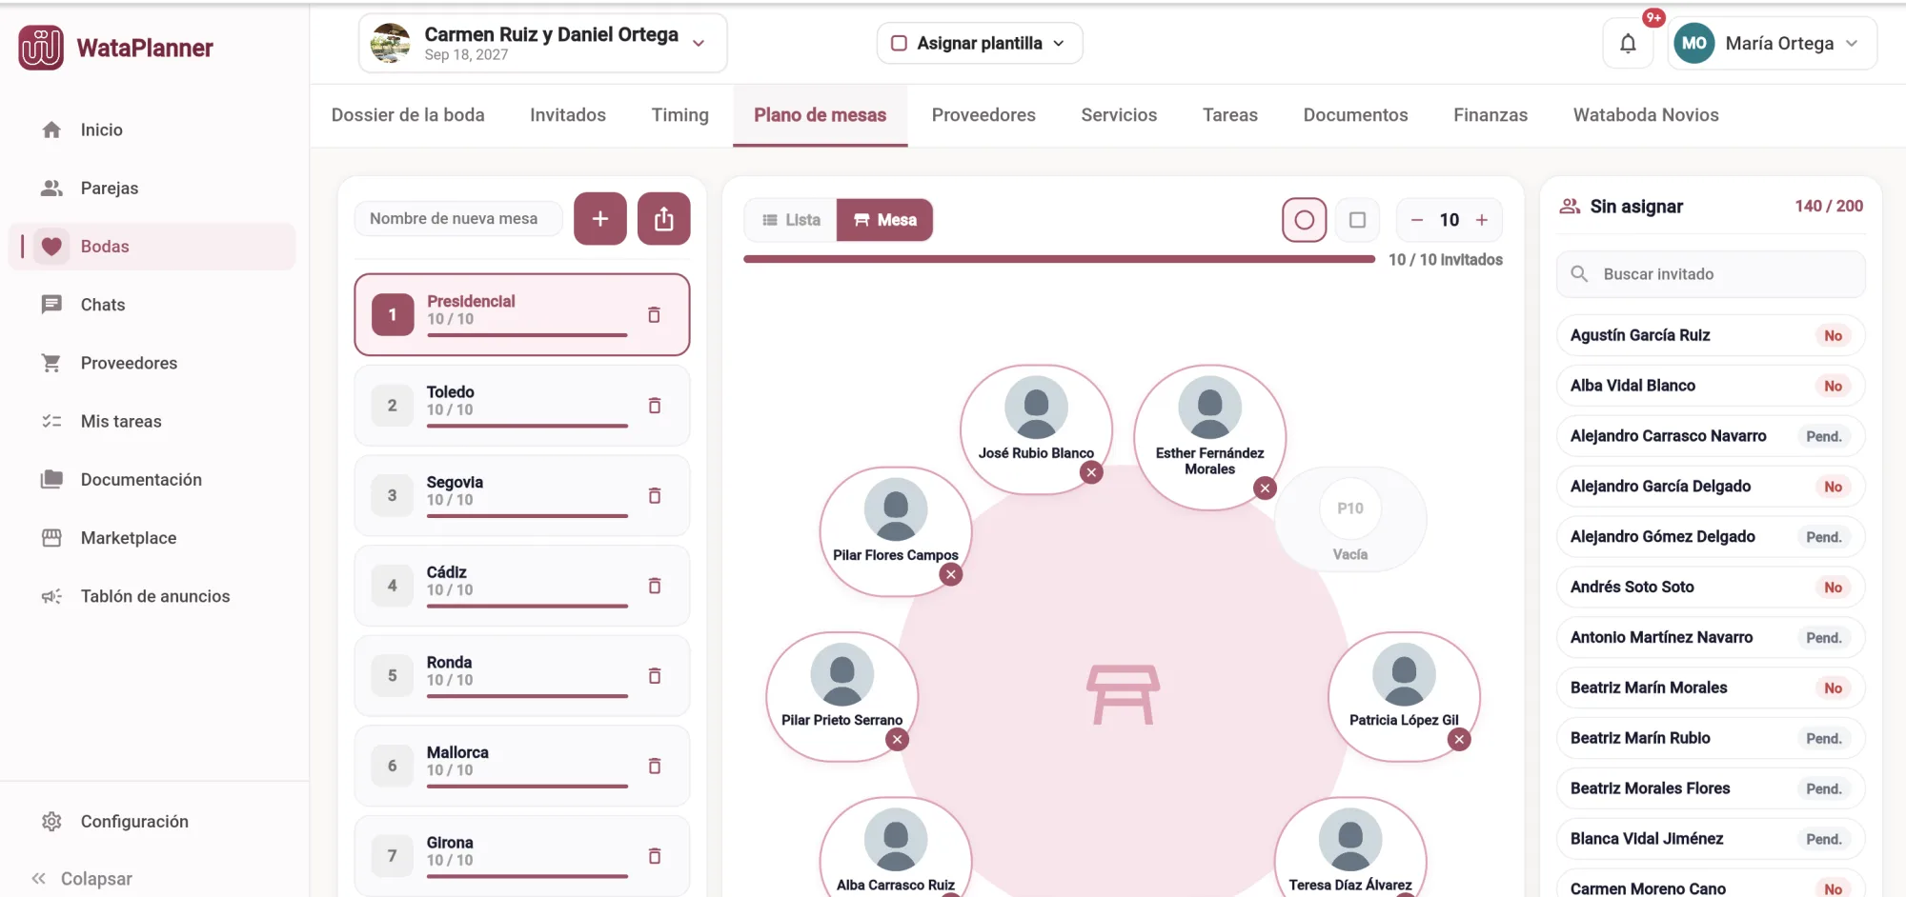This screenshot has width=1906, height=897.
Task: Select the Girona table card
Action: (x=522, y=855)
